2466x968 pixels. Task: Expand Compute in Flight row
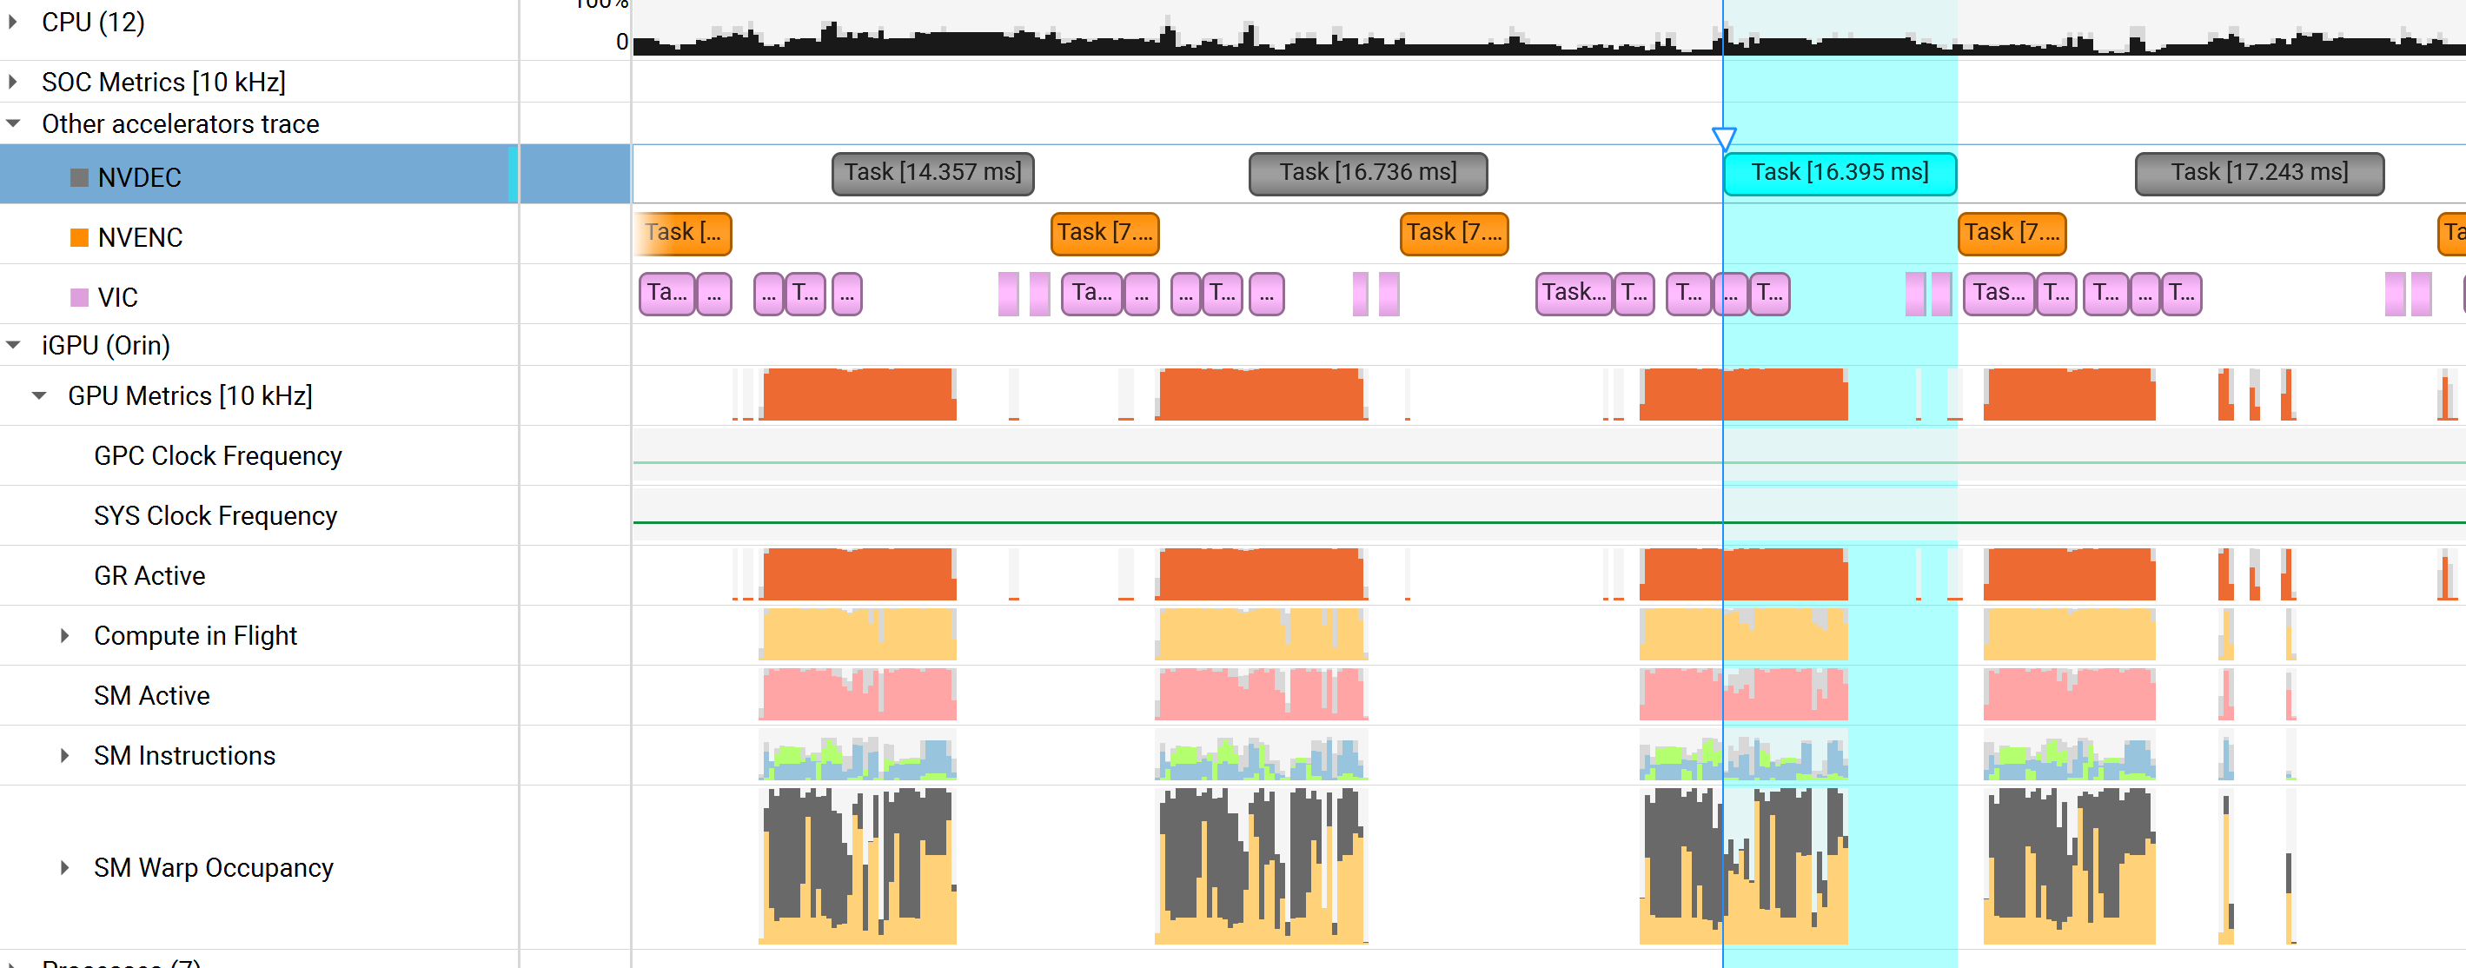click(65, 636)
